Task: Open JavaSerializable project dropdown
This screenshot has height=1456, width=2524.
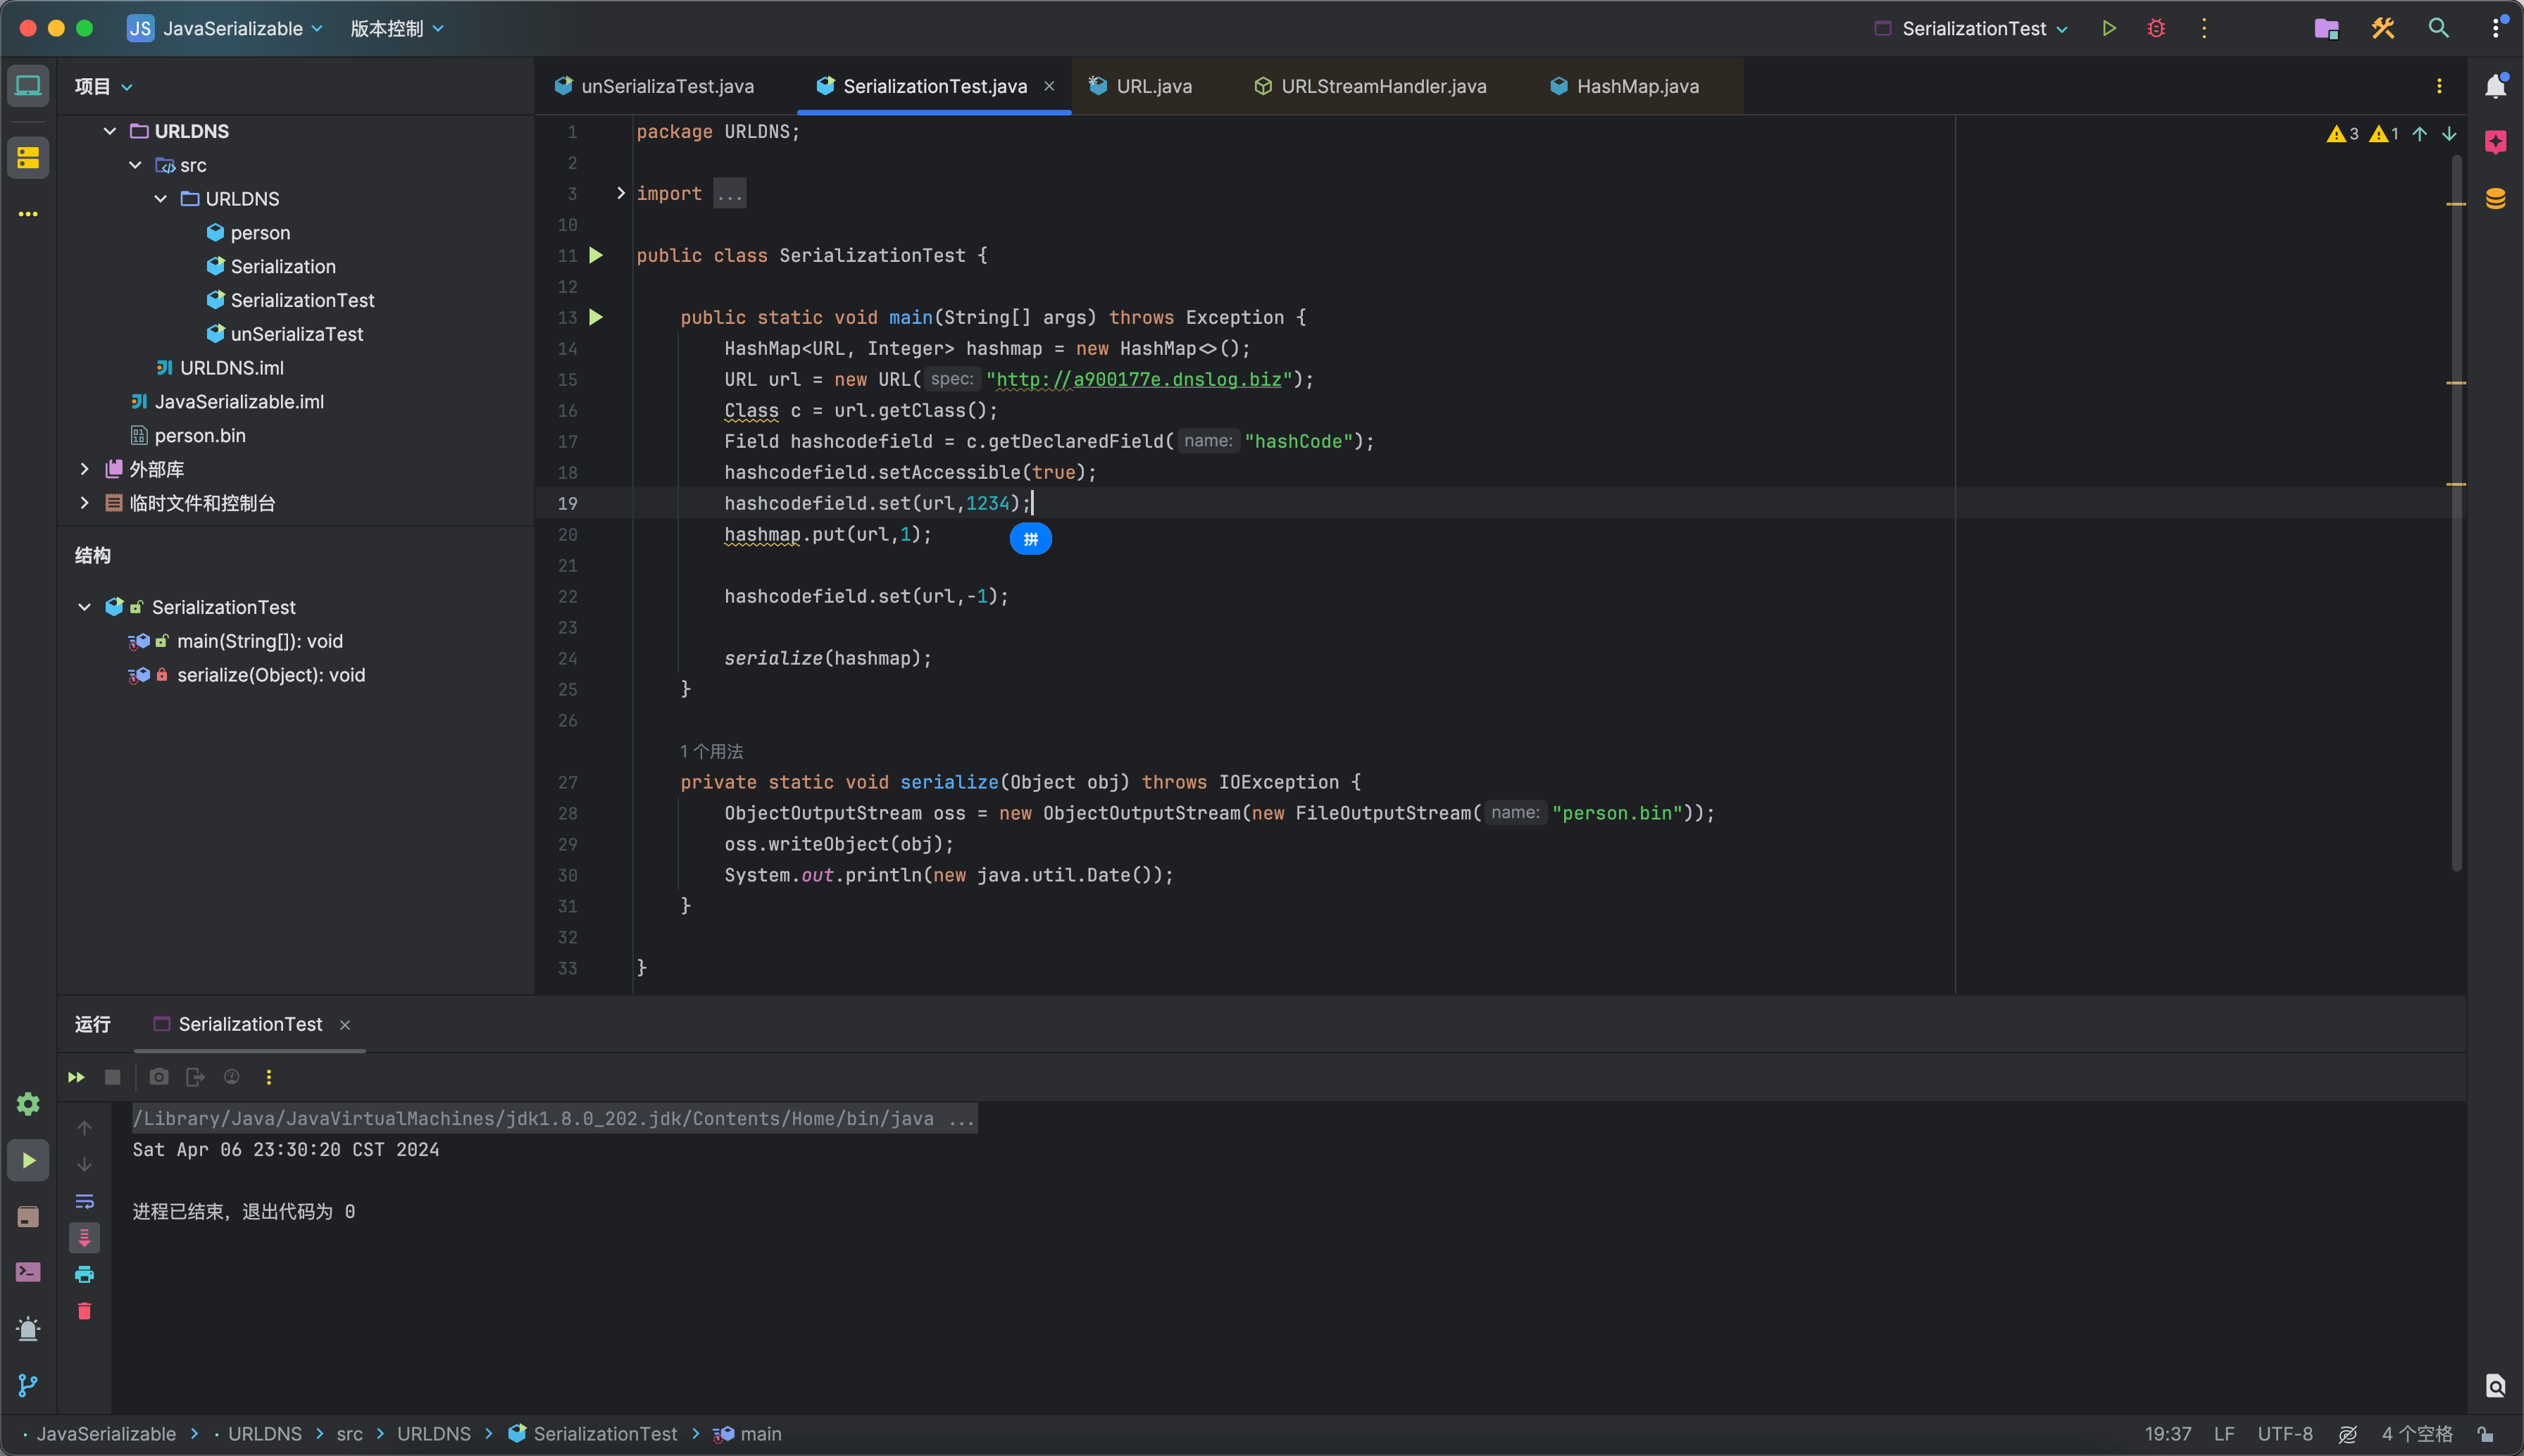Action: coord(225,28)
